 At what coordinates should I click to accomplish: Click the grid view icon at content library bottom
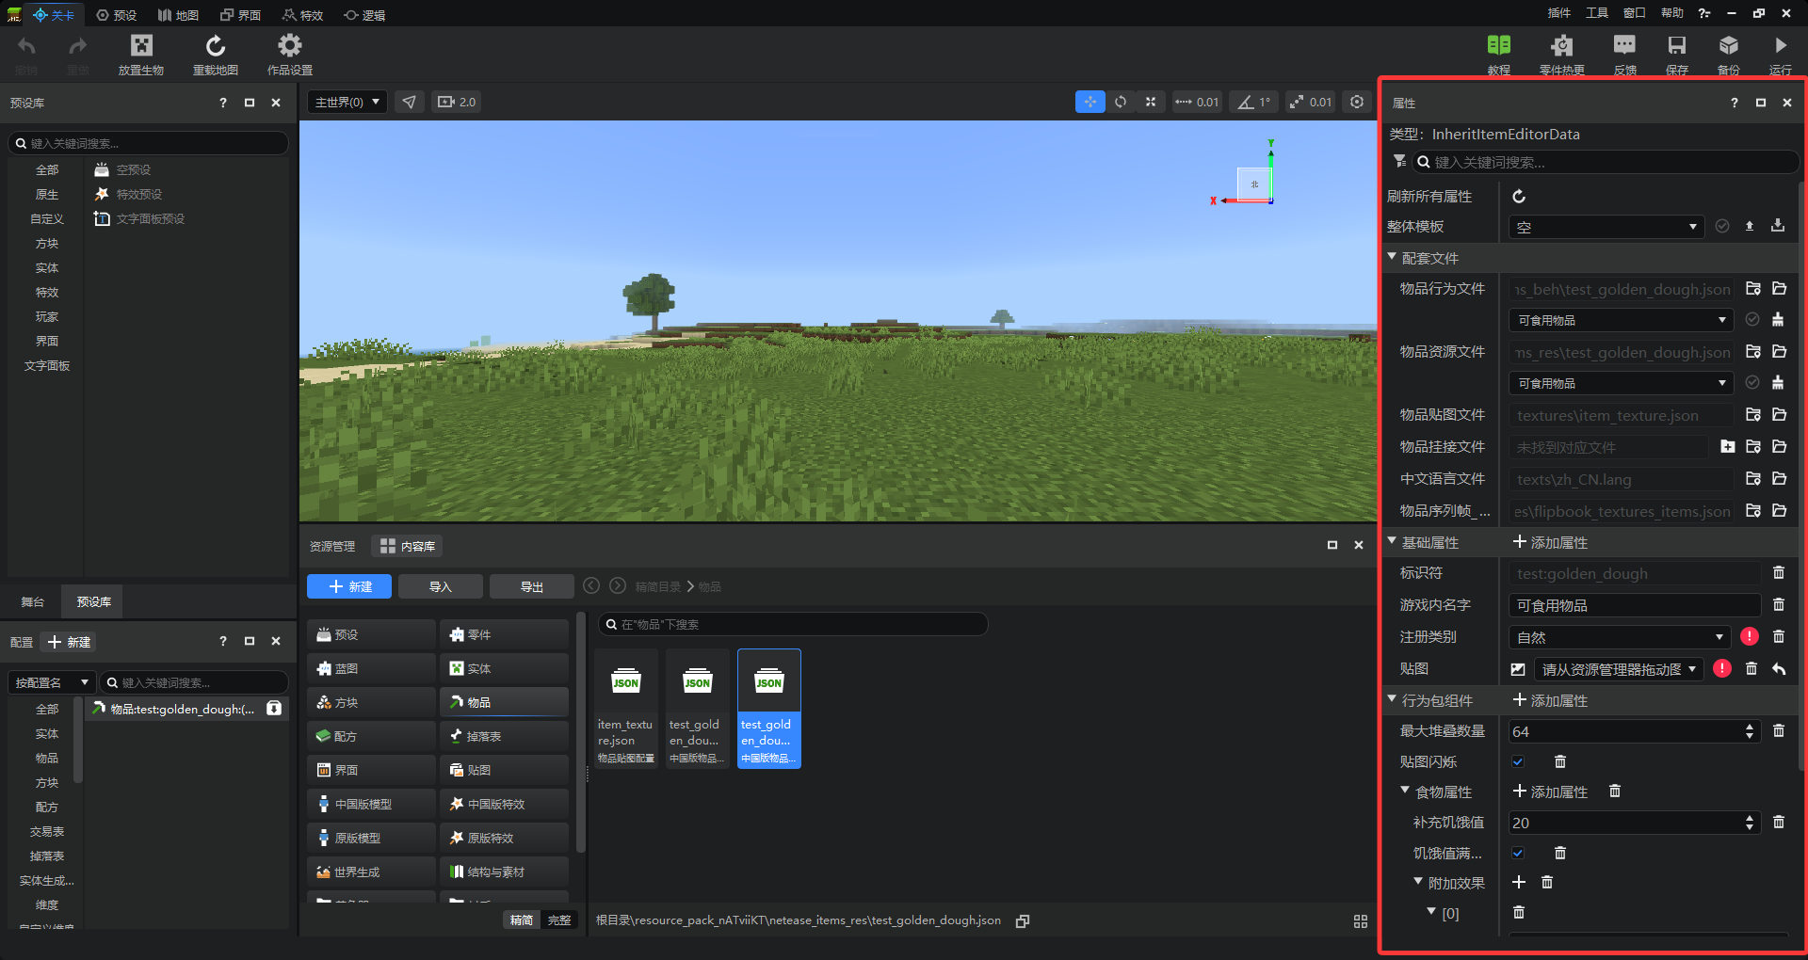[1361, 921]
